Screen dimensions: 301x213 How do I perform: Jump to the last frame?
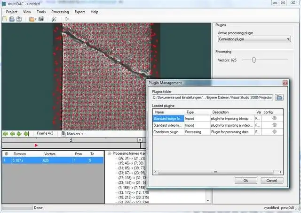tap(26, 134)
